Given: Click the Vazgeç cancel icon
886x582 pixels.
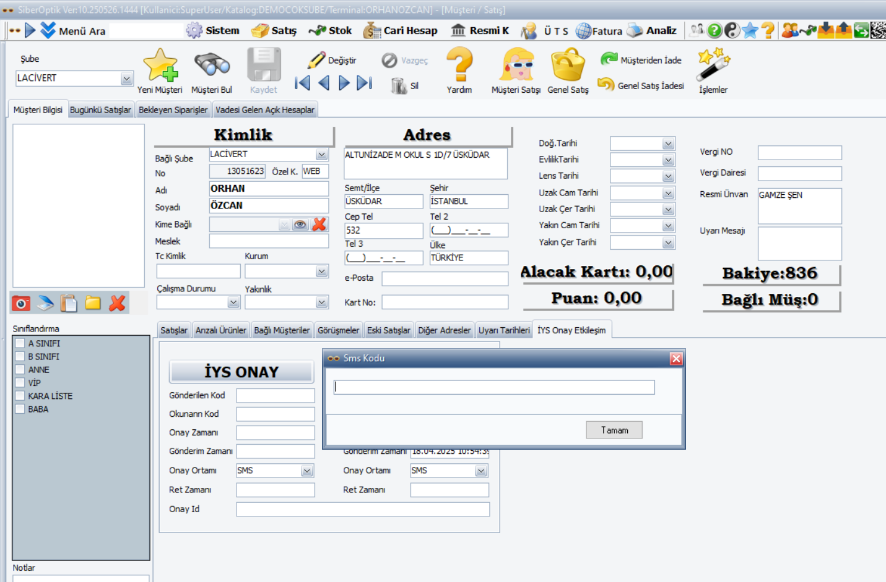Looking at the screenshot, I should [389, 60].
